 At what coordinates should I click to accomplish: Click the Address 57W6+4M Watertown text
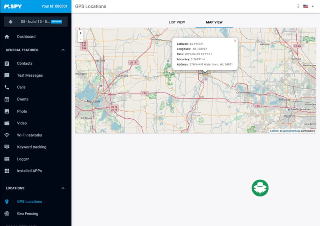click(x=211, y=64)
